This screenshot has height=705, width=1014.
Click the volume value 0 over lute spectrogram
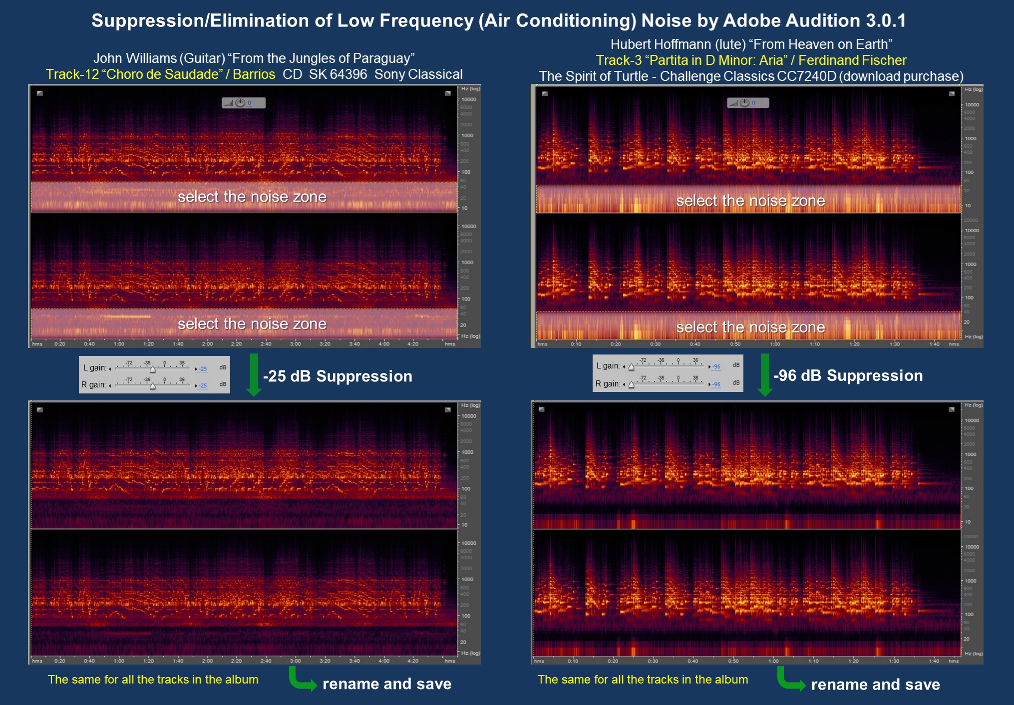(x=754, y=103)
